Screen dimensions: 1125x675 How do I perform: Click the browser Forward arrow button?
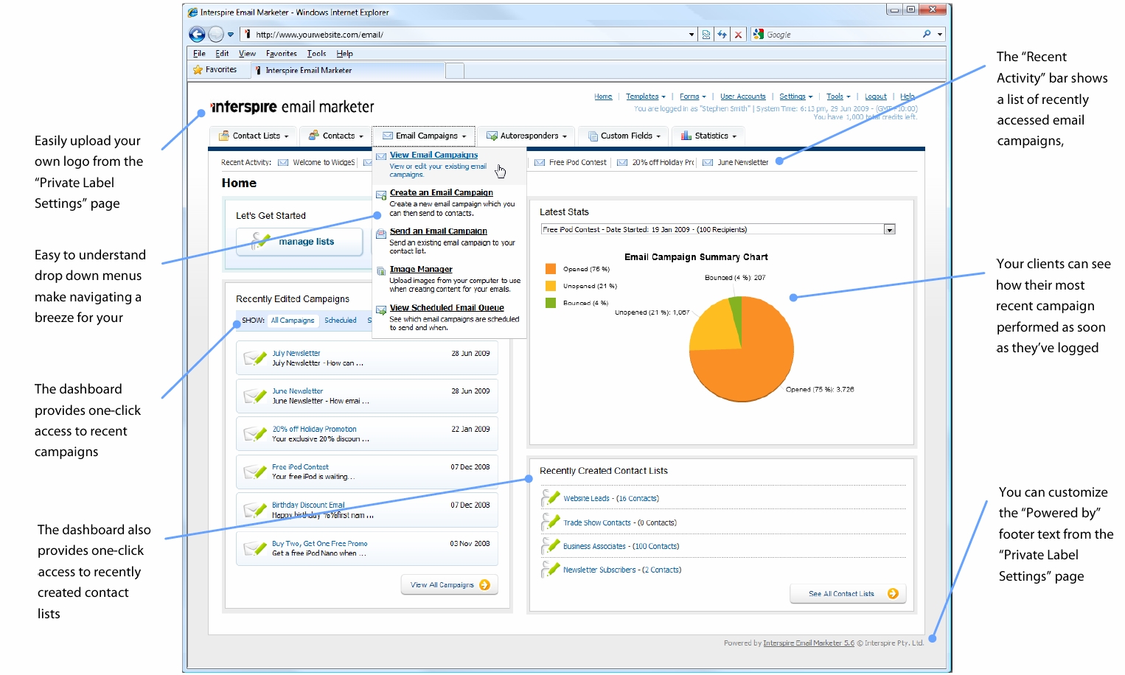pos(215,34)
